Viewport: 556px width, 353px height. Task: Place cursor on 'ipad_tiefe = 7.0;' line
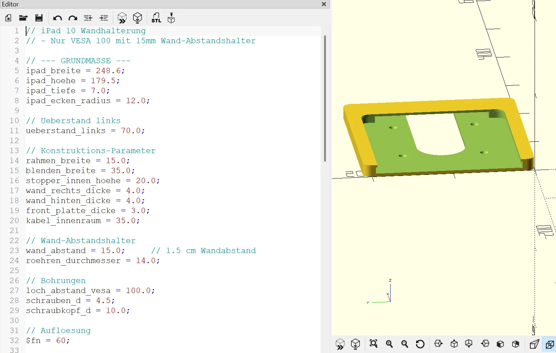[68, 91]
